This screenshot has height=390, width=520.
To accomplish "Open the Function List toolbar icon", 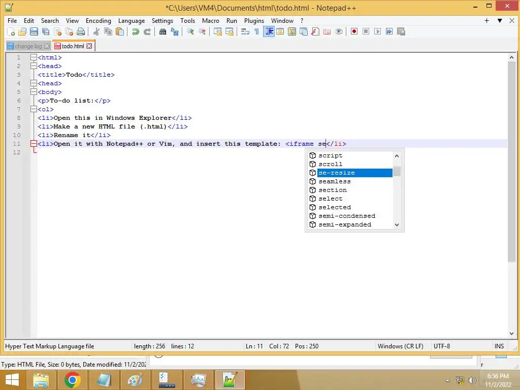I will coord(315,32).
